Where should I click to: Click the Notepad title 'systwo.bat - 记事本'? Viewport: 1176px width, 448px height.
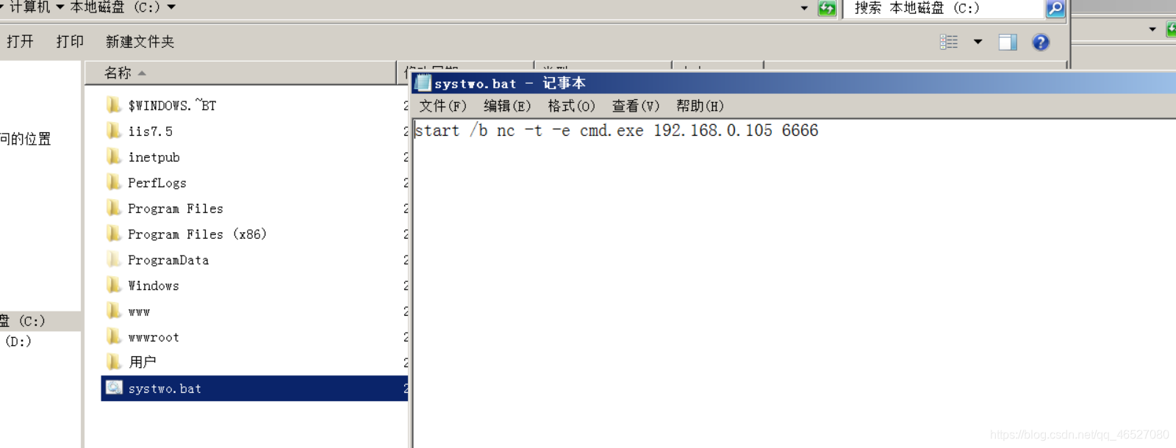510,83
